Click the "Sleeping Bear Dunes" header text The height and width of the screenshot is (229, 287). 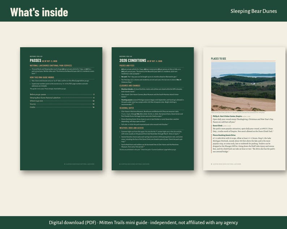(x=253, y=11)
